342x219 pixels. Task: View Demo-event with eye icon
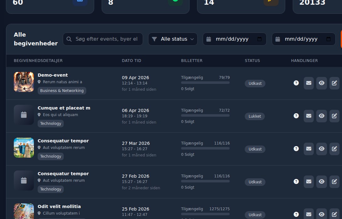pyautogui.click(x=322, y=83)
